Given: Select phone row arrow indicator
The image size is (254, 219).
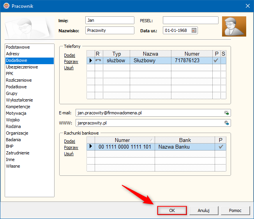Looking at the screenshot, I should tap(91, 61).
